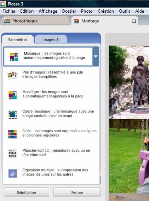Open the Fichier menu
This screenshot has width=149, height=201.
[x=9, y=11]
